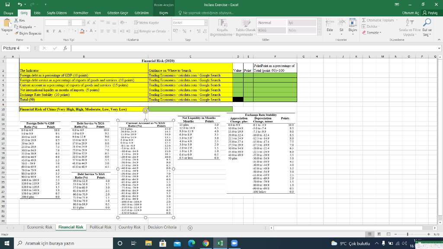Click Biçim (format cells) icon

coord(353,22)
